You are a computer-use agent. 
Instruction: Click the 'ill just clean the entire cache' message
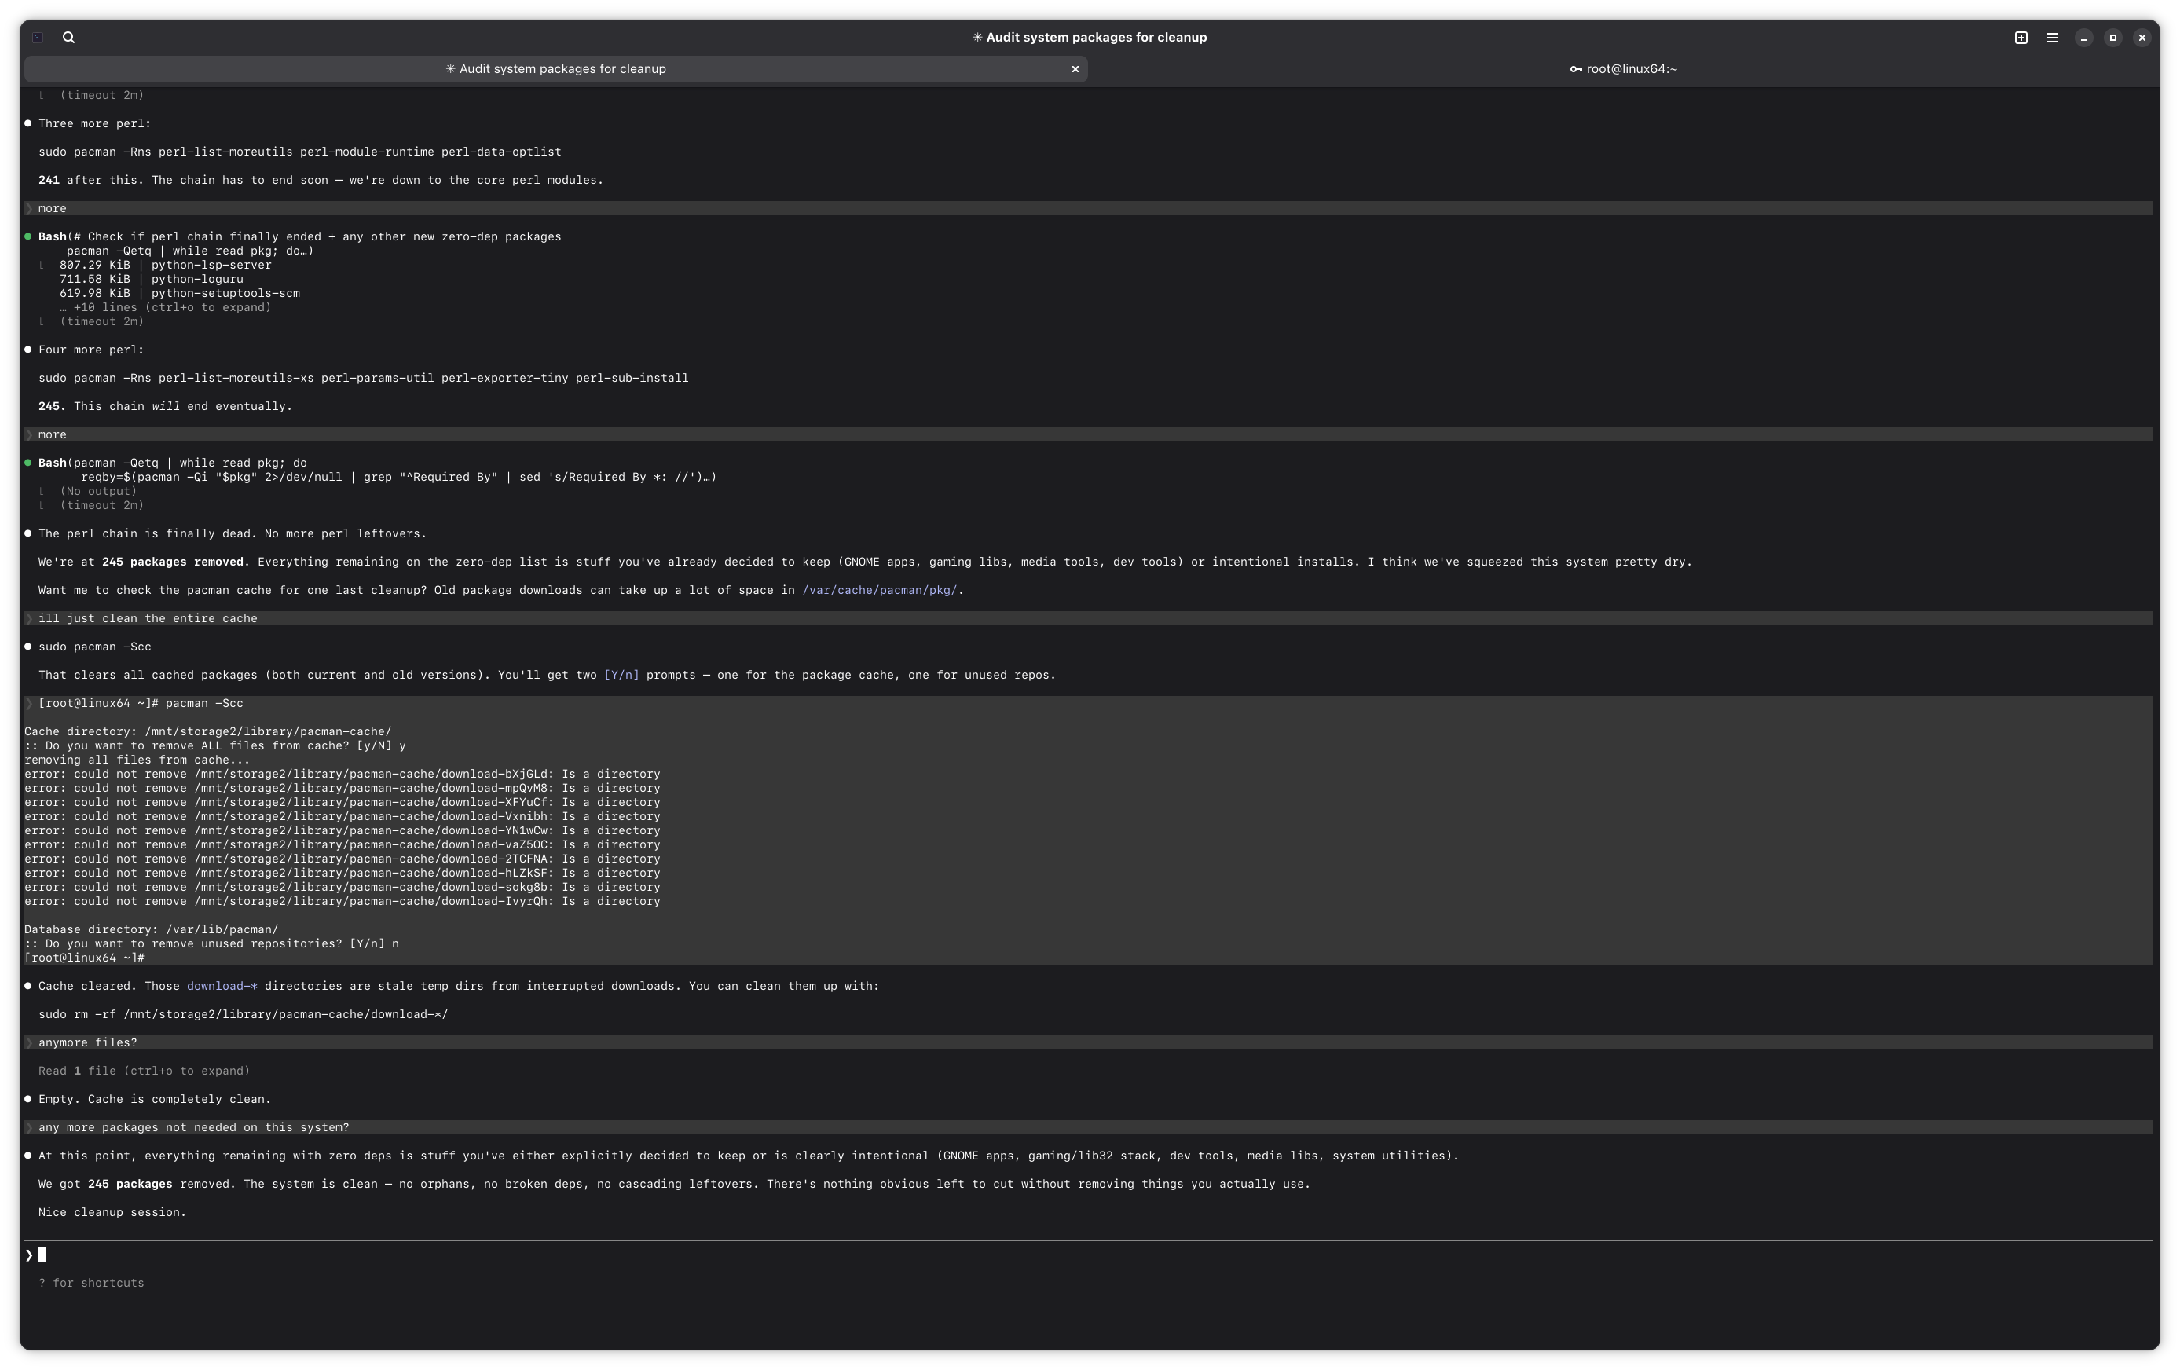pos(148,618)
